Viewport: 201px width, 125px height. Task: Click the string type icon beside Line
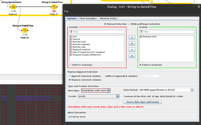click(71, 37)
